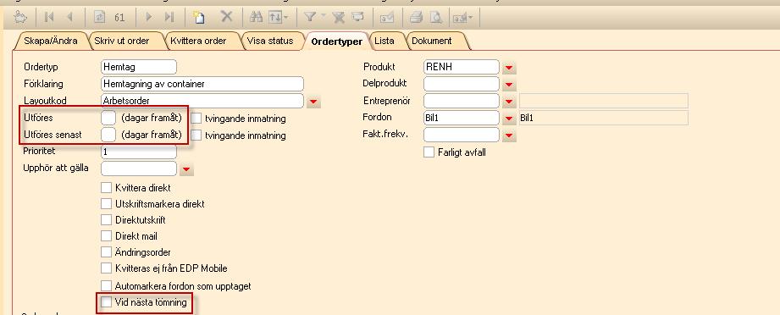Click the Prioritet field
This screenshot has width=780, height=315.
tap(139, 152)
